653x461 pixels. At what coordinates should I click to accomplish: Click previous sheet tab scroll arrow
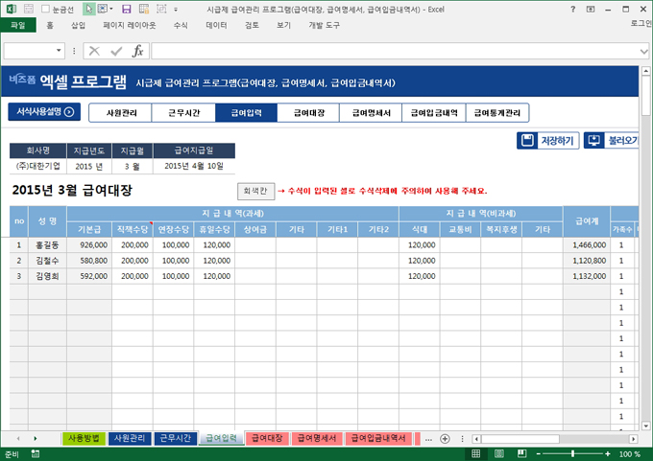[18, 439]
